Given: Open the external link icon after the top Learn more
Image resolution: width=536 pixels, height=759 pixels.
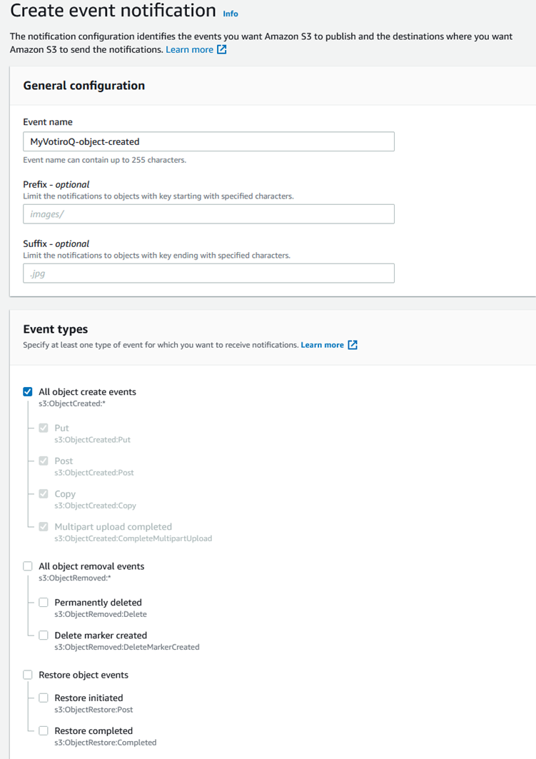Looking at the screenshot, I should pyautogui.click(x=221, y=49).
